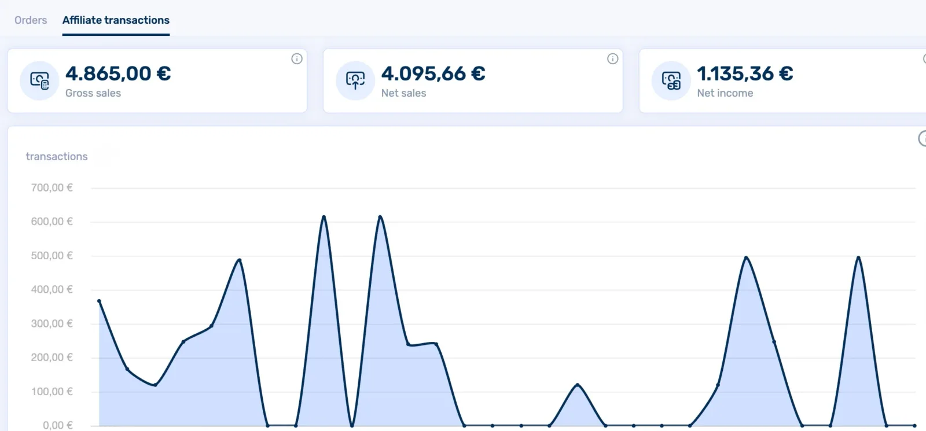Image resolution: width=926 pixels, height=431 pixels.
Task: Open the Net sales info tooltip icon
Action: pos(613,58)
